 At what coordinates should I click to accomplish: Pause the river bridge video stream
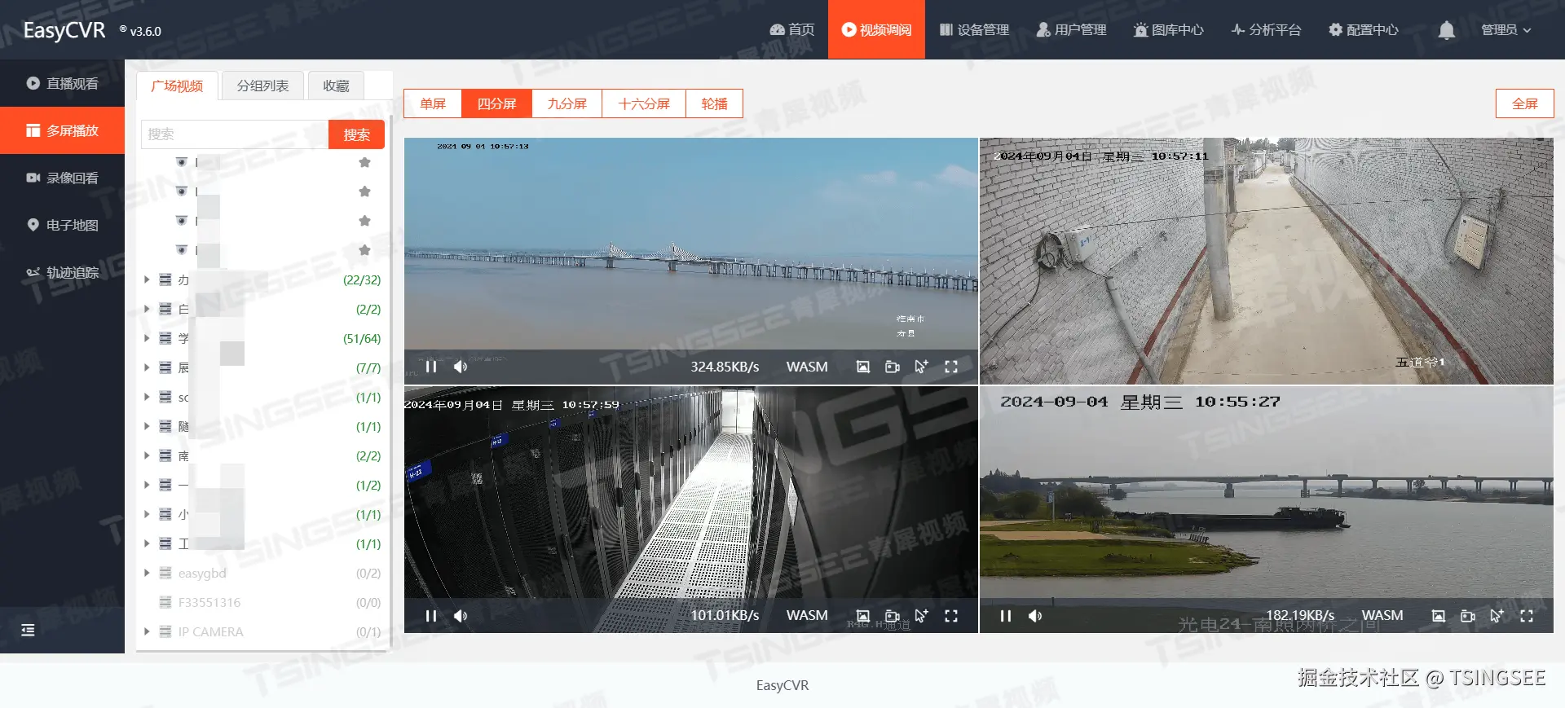point(1006,616)
